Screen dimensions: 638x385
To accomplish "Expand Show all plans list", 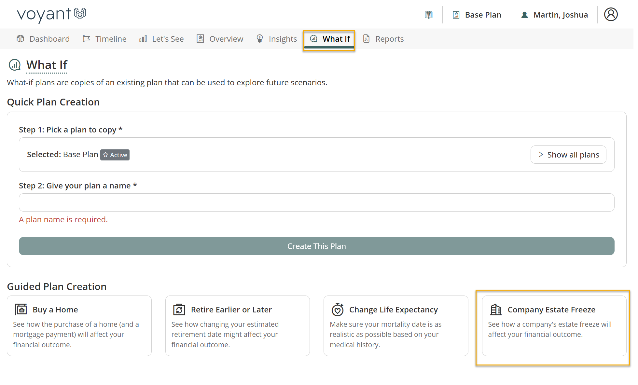I will tap(568, 155).
